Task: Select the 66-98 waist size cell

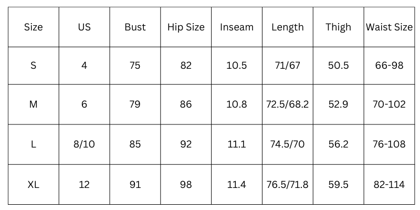Action: [x=389, y=66]
